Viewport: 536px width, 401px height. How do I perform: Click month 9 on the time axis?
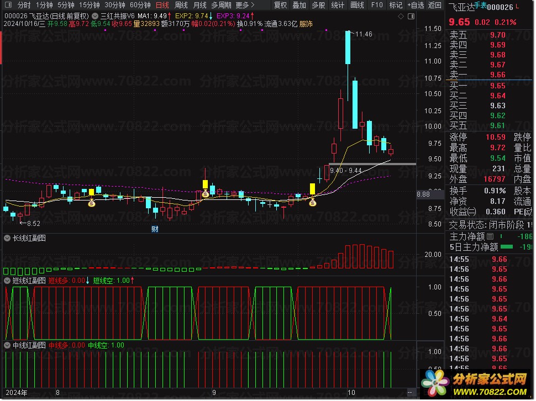214,393
